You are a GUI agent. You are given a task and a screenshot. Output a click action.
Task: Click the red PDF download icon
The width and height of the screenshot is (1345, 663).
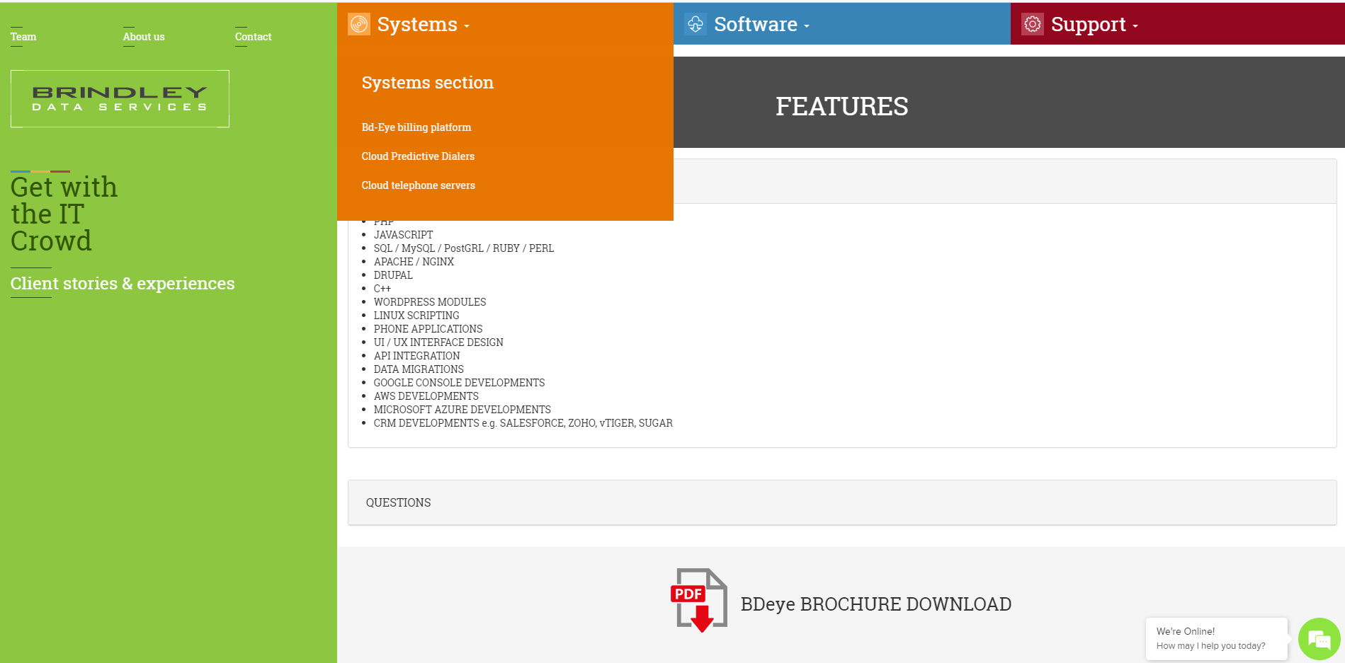click(x=698, y=601)
